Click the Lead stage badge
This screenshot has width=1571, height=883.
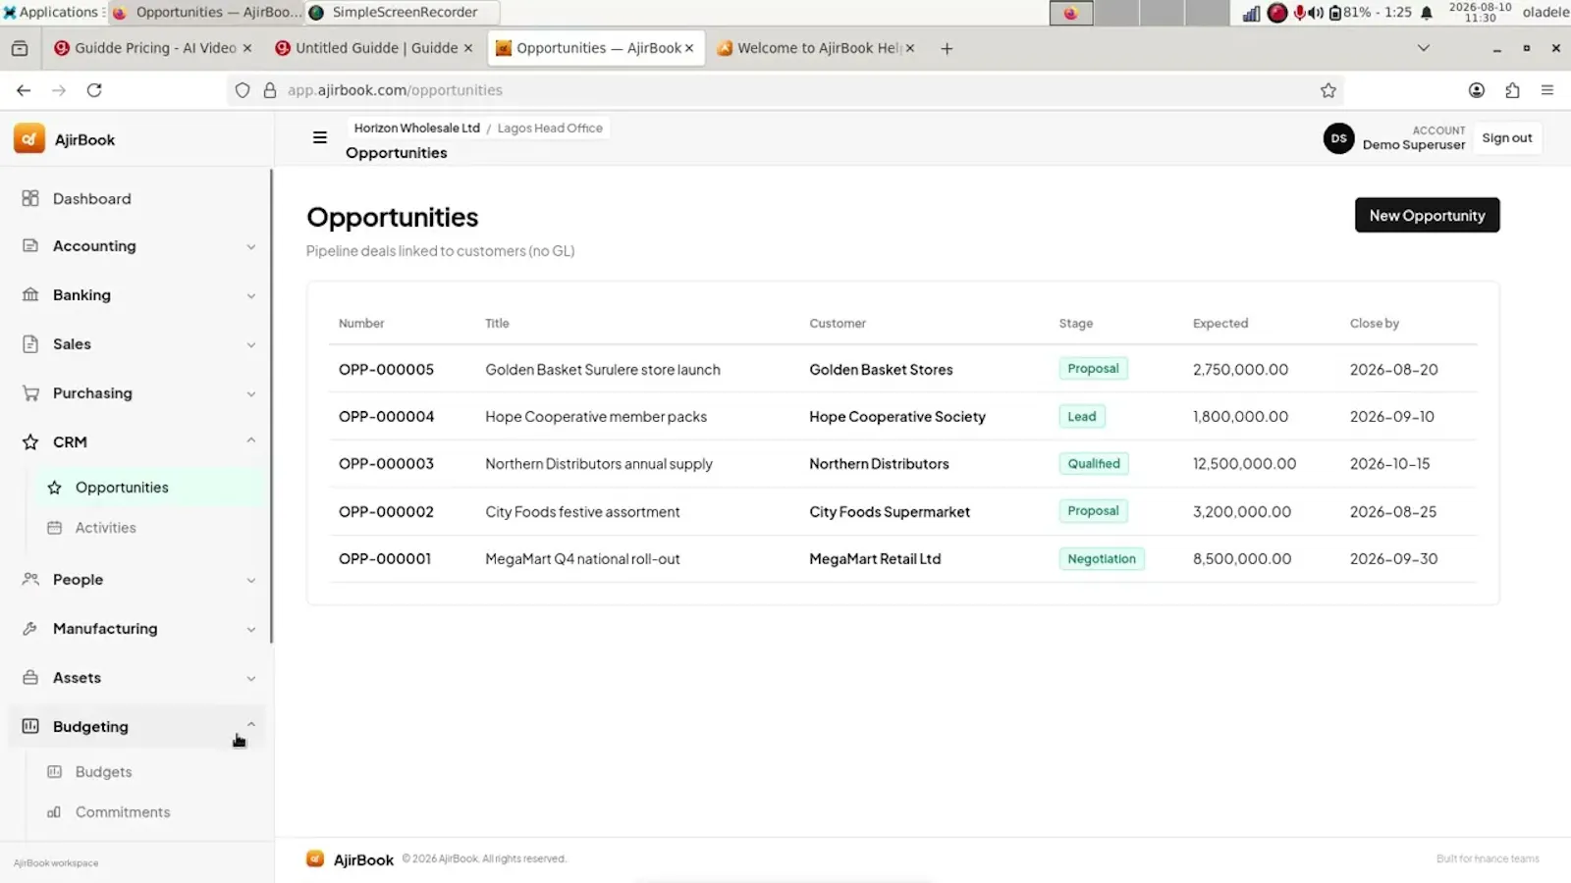(x=1082, y=417)
